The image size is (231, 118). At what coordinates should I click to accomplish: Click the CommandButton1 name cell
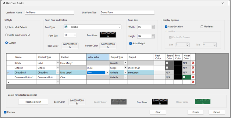25,77
